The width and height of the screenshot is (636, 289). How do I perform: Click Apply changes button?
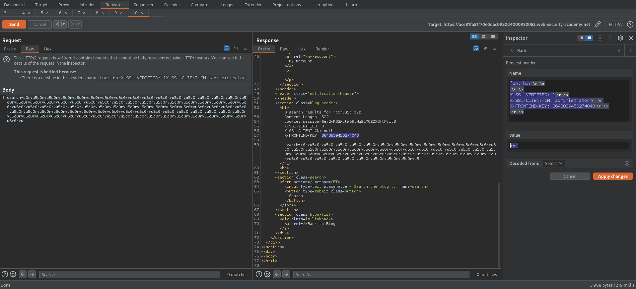(613, 176)
